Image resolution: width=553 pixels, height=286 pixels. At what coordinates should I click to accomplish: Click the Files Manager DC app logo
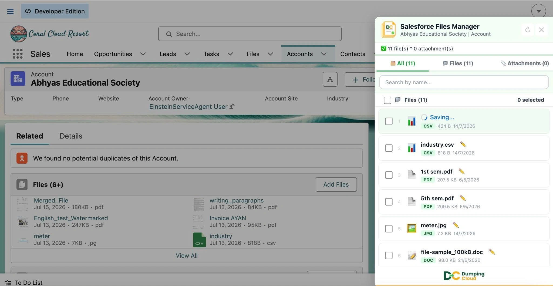[389, 30]
